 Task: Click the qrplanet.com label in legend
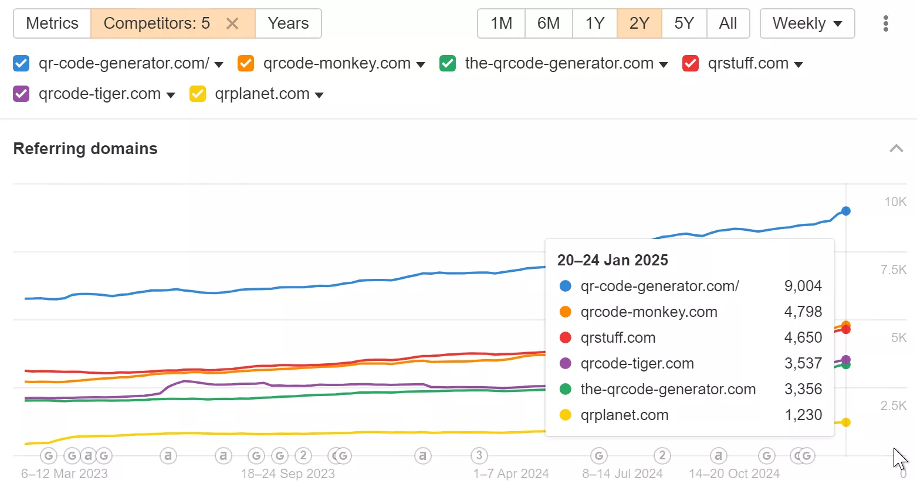pyautogui.click(x=262, y=94)
